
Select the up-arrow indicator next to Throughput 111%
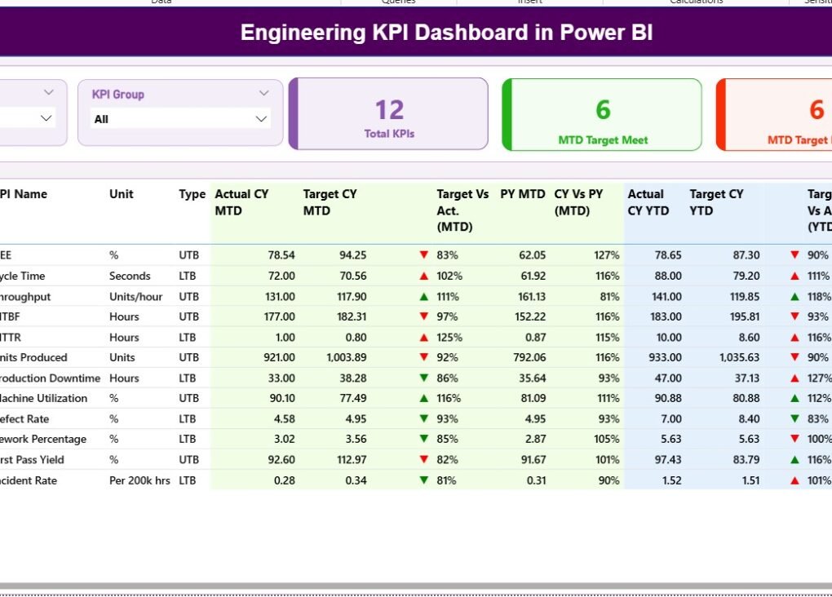pos(423,296)
